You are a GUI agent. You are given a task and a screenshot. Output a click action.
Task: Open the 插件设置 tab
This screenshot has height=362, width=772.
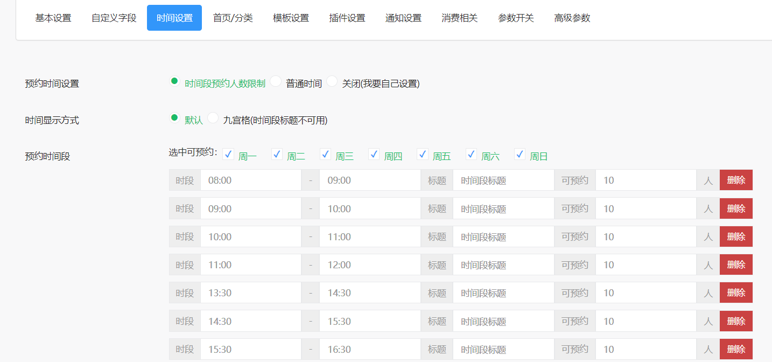coord(347,17)
